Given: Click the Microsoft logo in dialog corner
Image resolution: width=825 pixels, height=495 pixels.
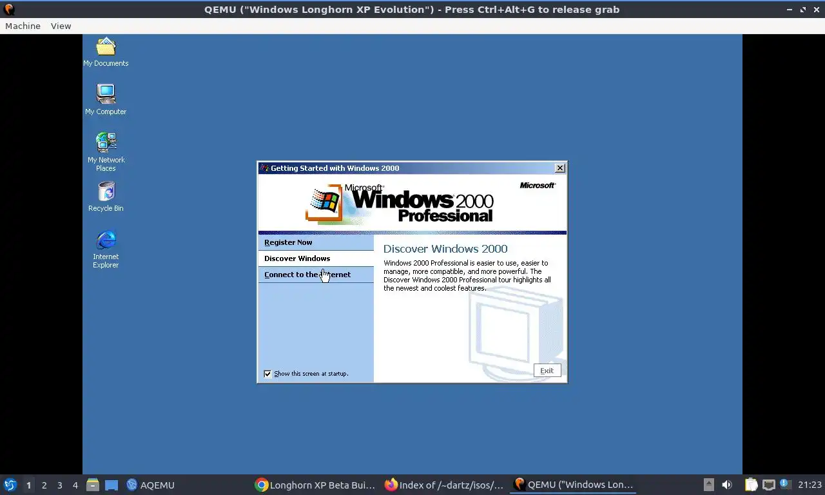Looking at the screenshot, I should [x=538, y=186].
